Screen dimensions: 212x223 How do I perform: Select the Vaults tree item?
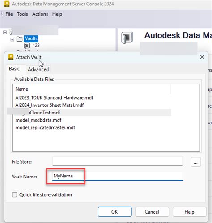(x=31, y=38)
